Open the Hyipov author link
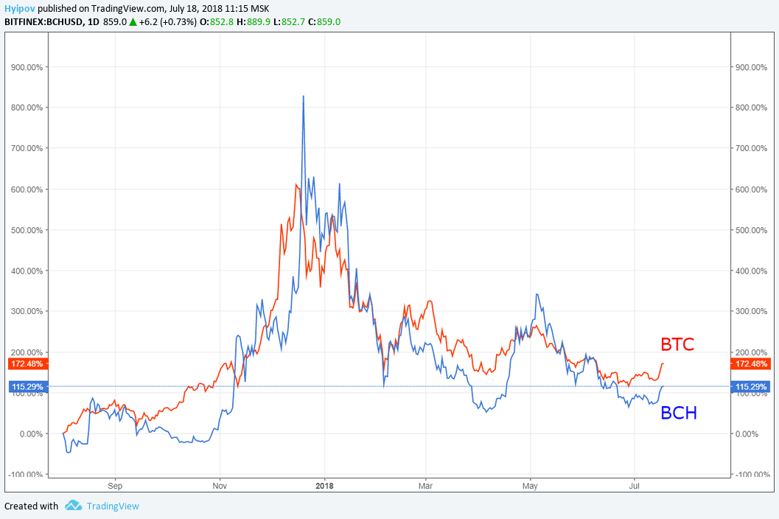This screenshot has height=519, width=779. click(x=20, y=8)
